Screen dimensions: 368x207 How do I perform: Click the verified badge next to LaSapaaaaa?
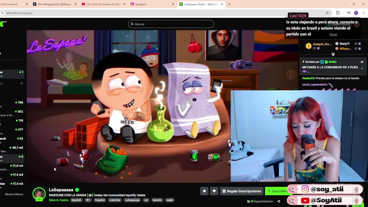click(77, 190)
